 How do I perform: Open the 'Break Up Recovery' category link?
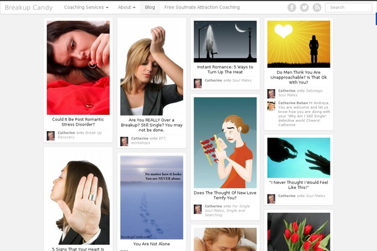coord(79,135)
